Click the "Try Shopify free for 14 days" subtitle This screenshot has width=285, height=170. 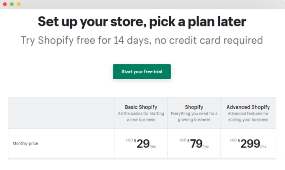coord(142,40)
